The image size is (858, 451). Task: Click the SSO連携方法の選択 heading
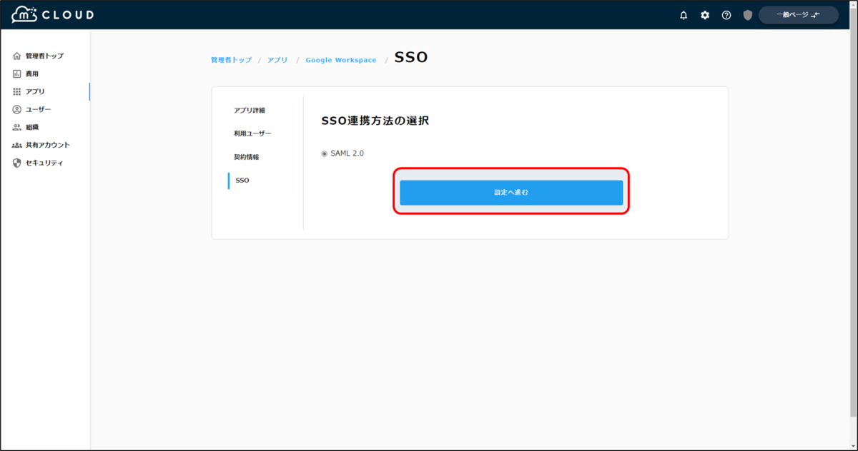click(375, 121)
